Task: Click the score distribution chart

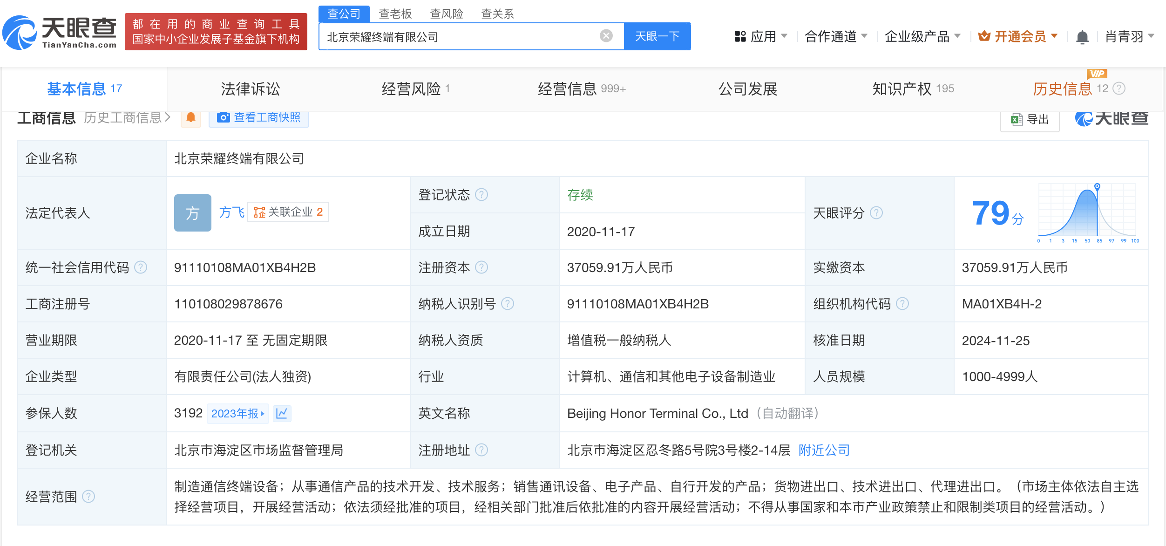Action: coord(1088,212)
